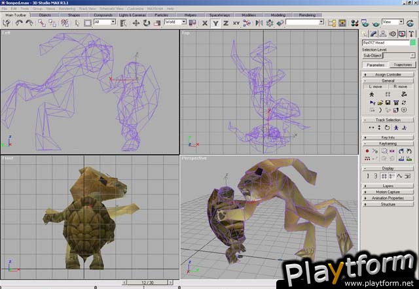The width and height of the screenshot is (419, 289).
Task: Click the Select by Name icon
Action: (124, 24)
